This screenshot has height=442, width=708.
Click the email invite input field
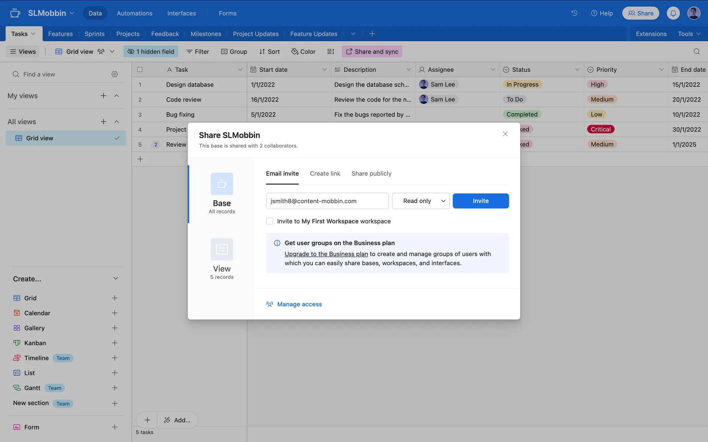[x=327, y=201]
